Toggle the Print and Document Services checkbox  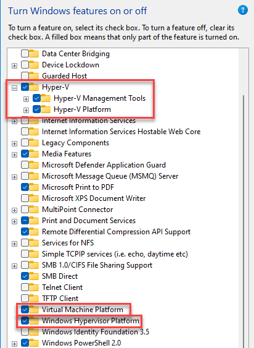pos(25,221)
